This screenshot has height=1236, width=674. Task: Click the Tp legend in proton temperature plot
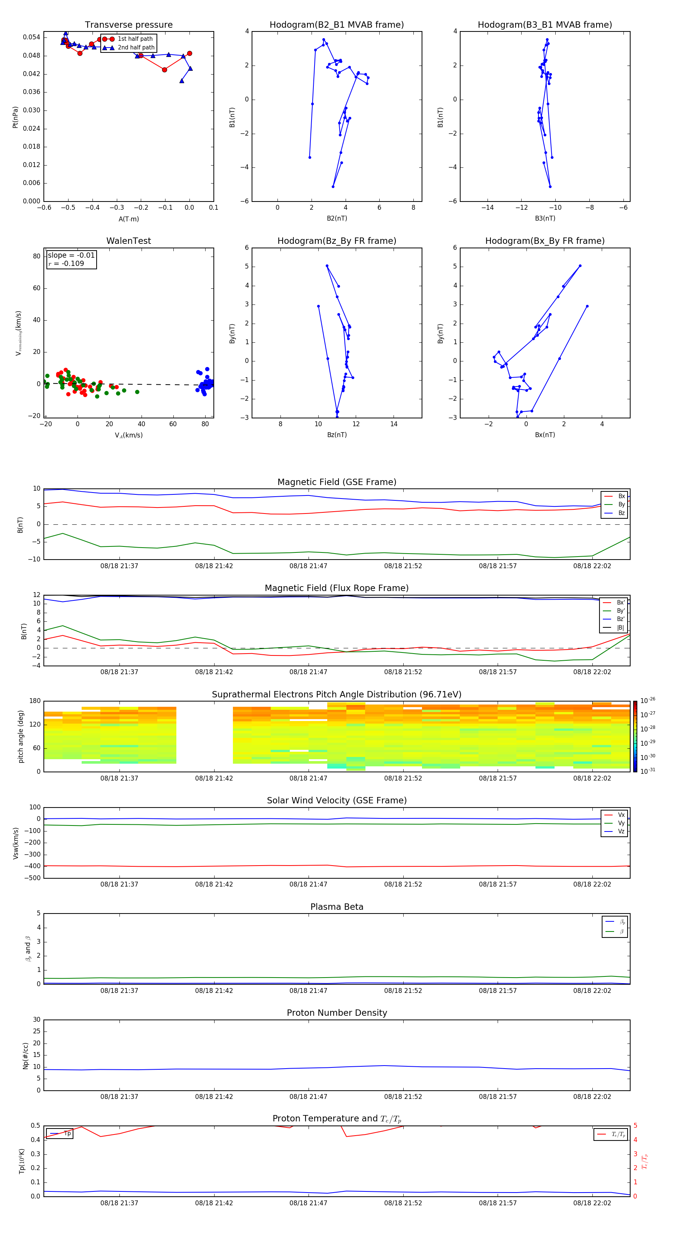60,1133
